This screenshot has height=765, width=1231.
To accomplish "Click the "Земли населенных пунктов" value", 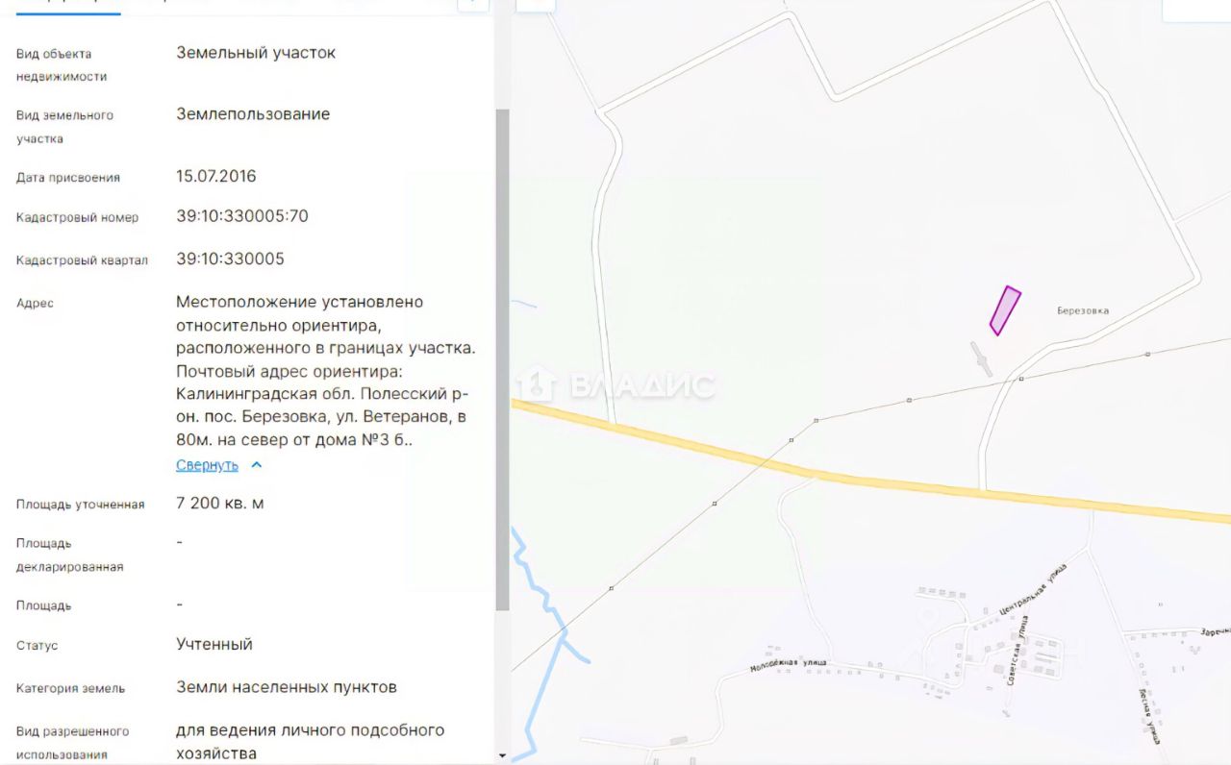I will click(x=287, y=687).
